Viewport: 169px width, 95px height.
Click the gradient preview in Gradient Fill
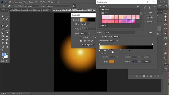coord(88,20)
